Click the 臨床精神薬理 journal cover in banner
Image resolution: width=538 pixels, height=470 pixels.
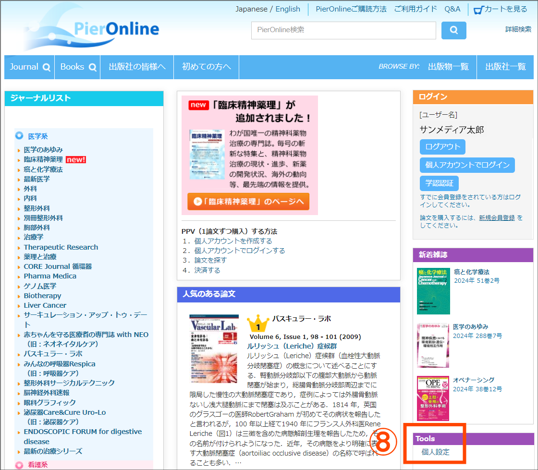[207, 154]
